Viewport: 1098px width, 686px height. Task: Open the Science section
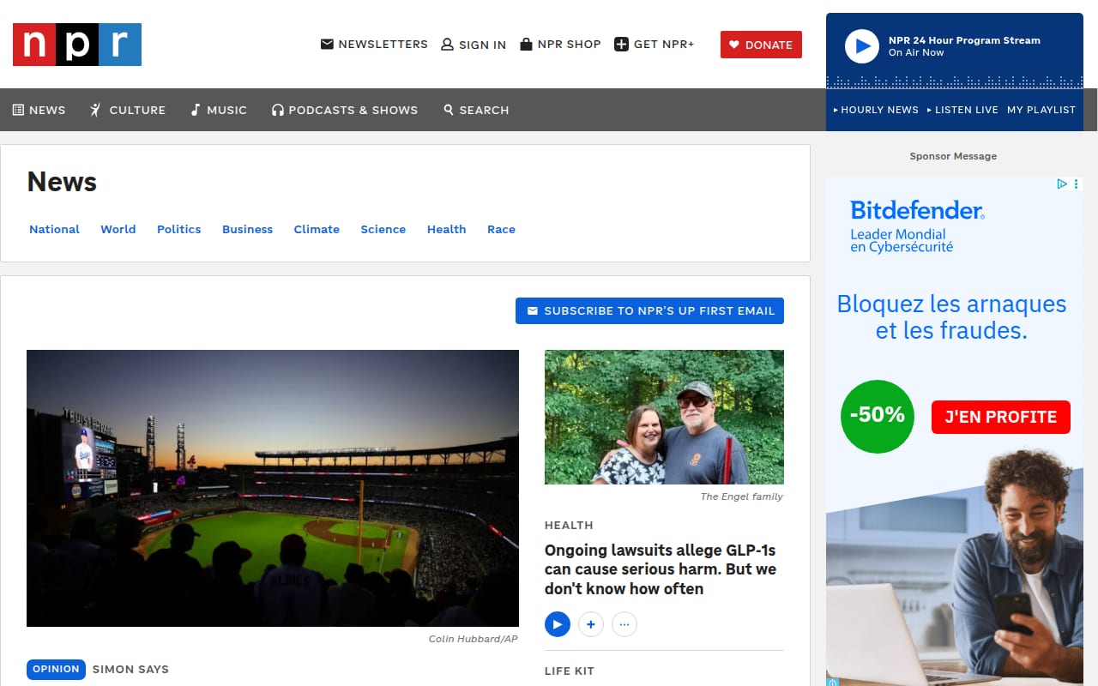(x=383, y=229)
